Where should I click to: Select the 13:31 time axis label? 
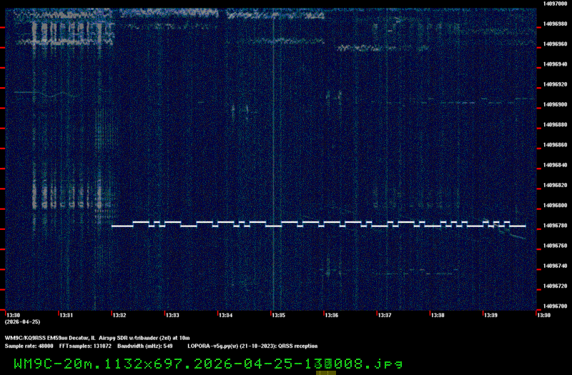pyautogui.click(x=66, y=315)
